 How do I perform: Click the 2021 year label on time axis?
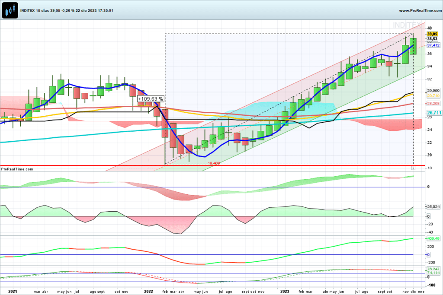[13, 292]
